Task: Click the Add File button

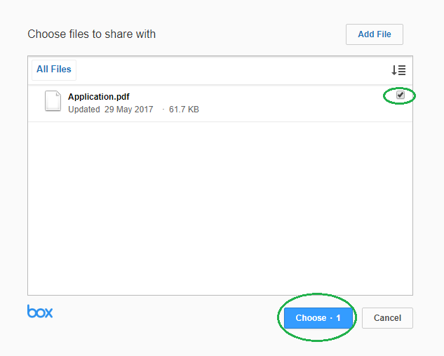Action: click(x=375, y=34)
